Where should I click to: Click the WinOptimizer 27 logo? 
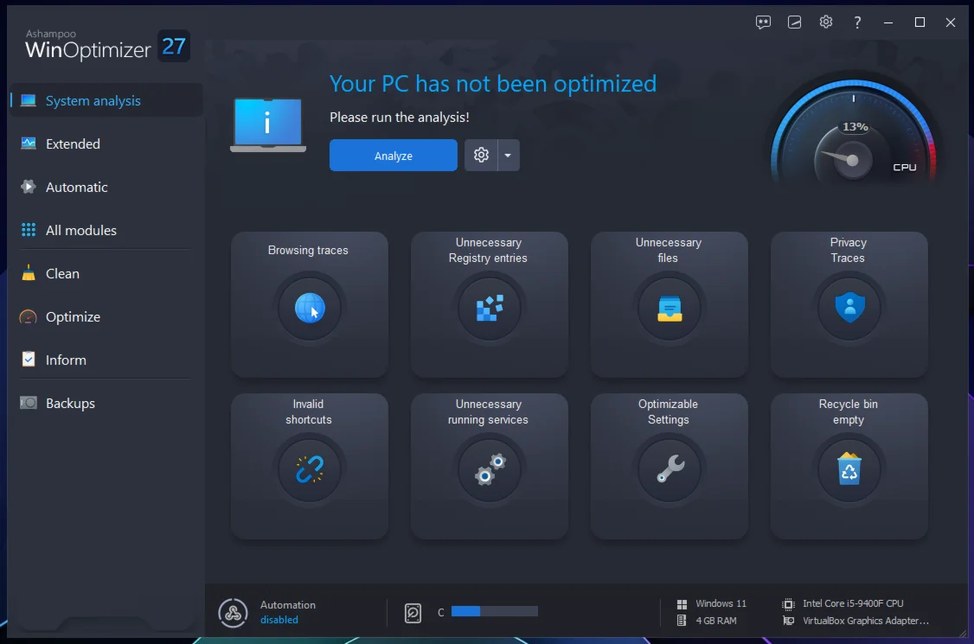[x=107, y=45]
